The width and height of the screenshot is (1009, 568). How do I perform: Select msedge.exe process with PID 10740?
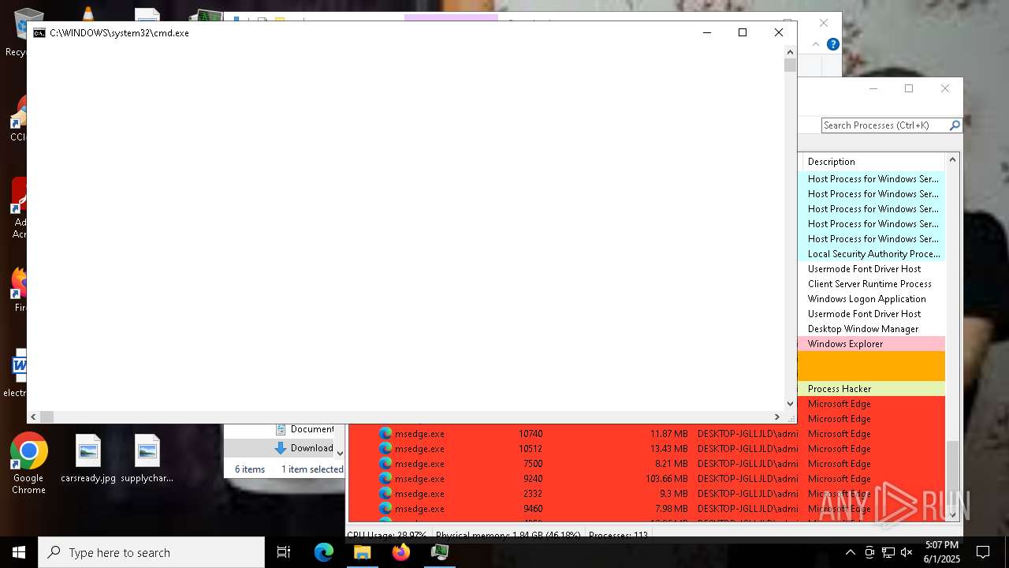point(646,434)
